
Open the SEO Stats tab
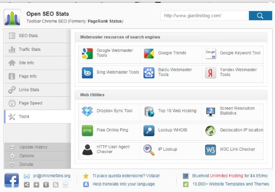[38, 36]
